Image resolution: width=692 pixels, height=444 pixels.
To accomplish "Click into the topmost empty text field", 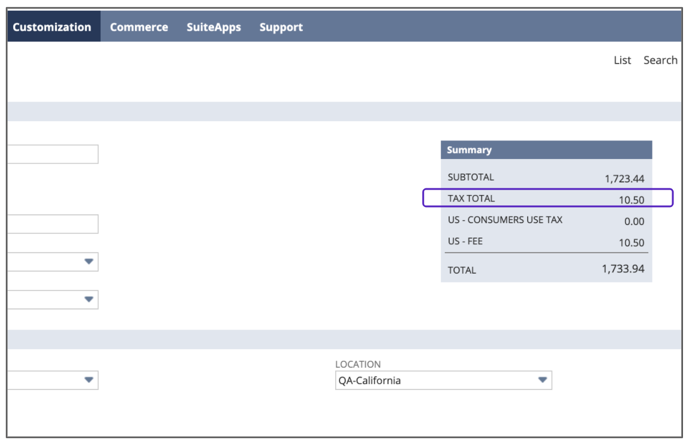I will [x=53, y=154].
